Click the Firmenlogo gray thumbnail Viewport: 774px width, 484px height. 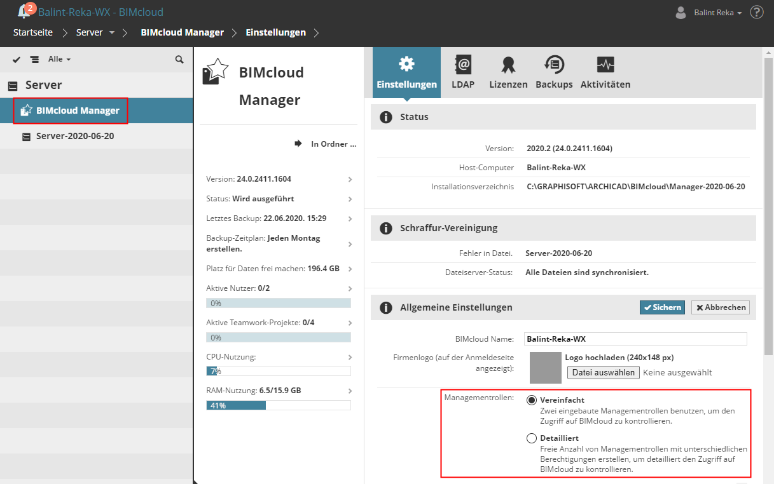pos(546,367)
